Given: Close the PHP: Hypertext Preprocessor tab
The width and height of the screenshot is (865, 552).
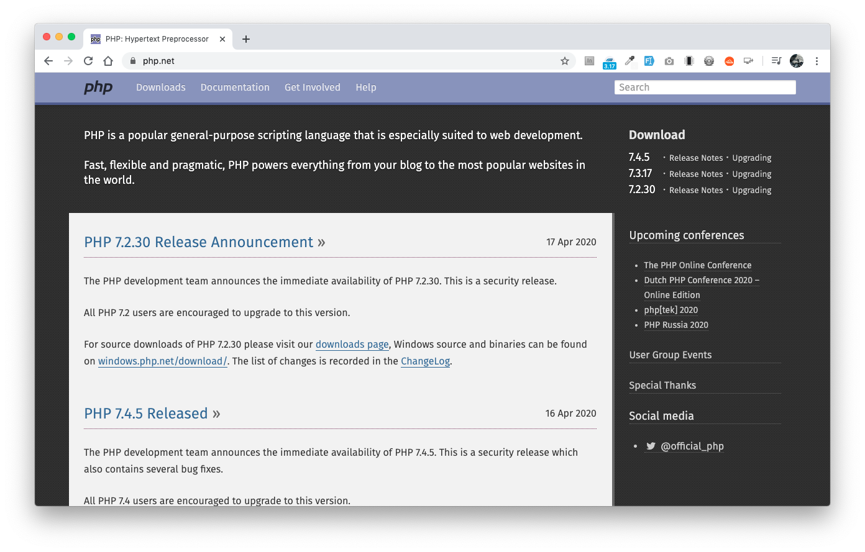Looking at the screenshot, I should pos(222,39).
